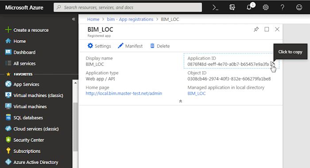Open Subscriptions label in favorites
Screen dimensions: 310x168
tap(27, 151)
